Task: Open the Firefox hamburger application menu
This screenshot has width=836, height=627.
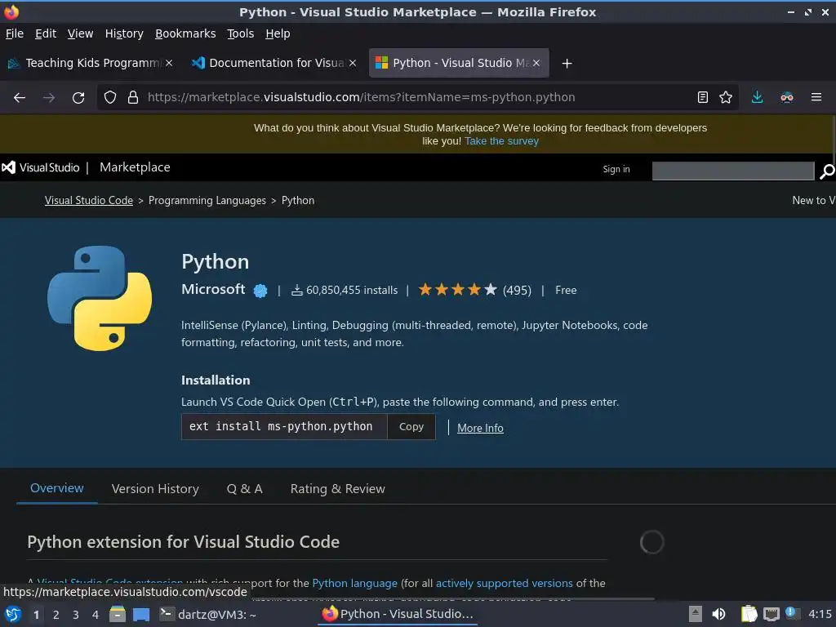Action: [816, 97]
